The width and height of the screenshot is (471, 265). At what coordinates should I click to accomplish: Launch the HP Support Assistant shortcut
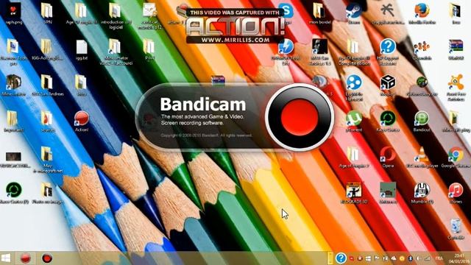click(388, 52)
